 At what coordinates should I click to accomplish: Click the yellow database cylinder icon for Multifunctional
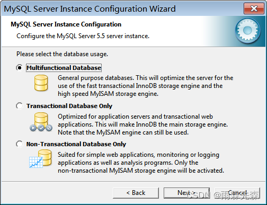coord(41,83)
